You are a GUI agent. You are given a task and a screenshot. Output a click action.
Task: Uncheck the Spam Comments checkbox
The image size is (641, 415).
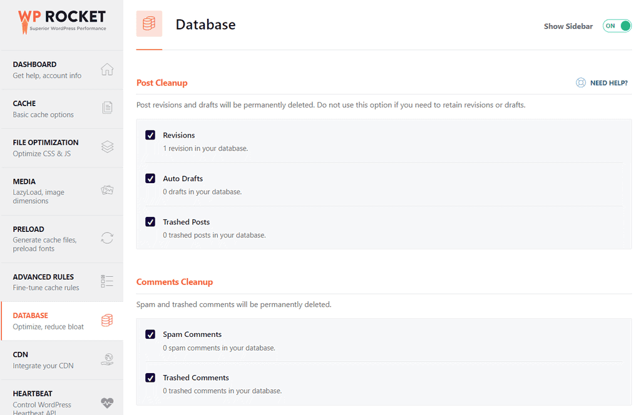pos(150,334)
